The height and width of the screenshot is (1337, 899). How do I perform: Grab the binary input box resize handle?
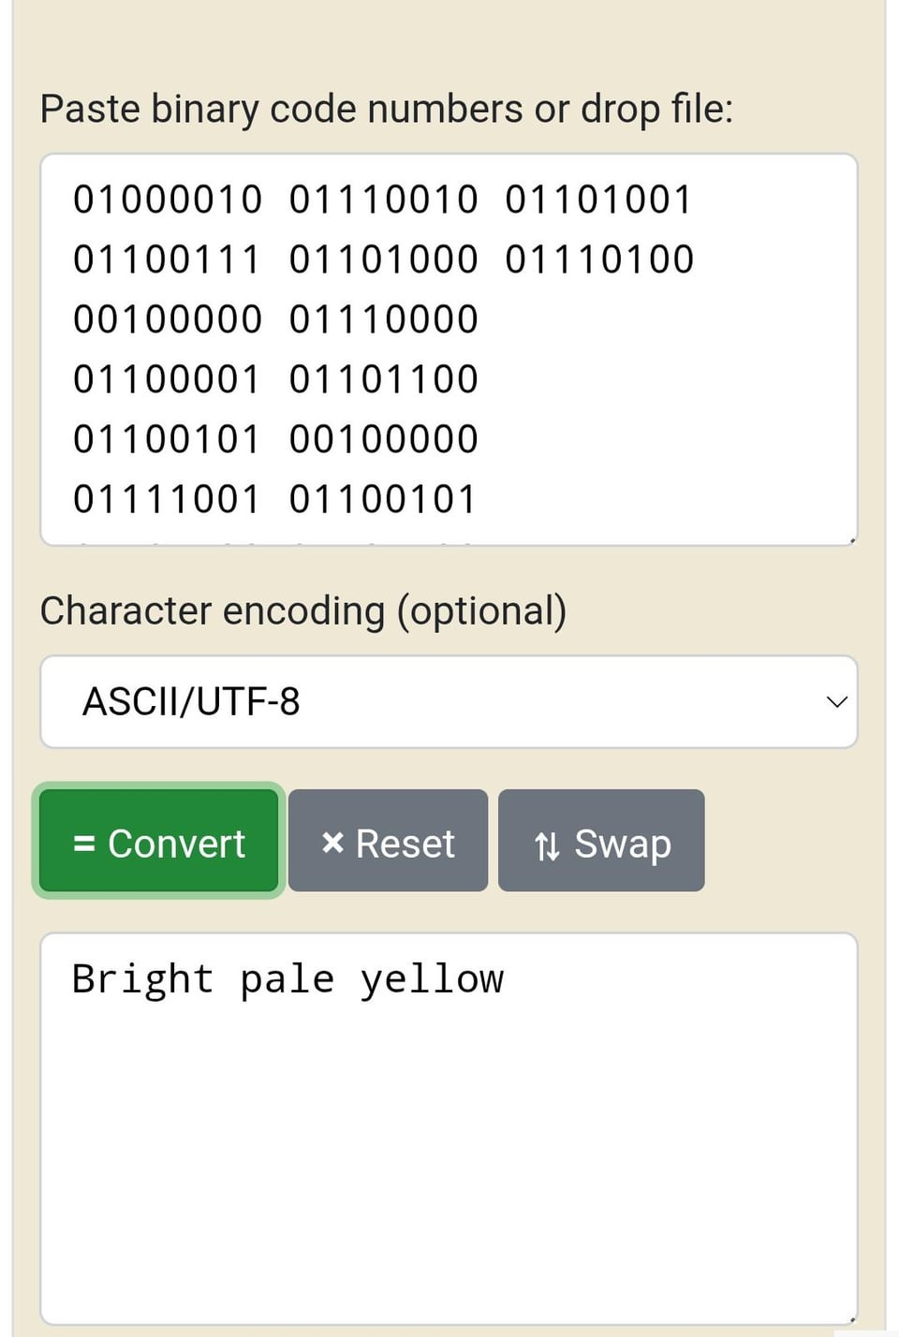[x=851, y=540]
